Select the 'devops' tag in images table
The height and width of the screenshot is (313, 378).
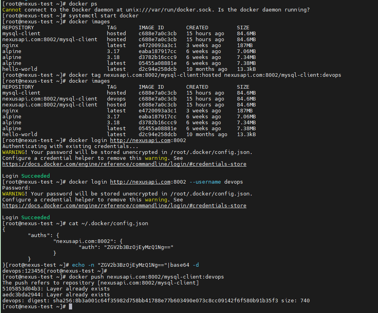coord(116,99)
